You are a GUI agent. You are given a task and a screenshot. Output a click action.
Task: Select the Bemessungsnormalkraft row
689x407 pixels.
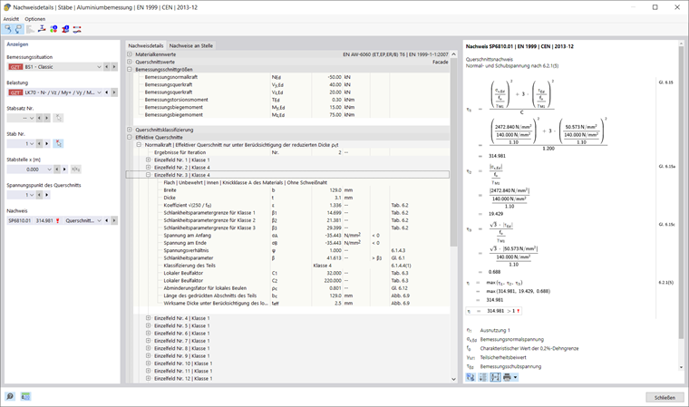291,77
